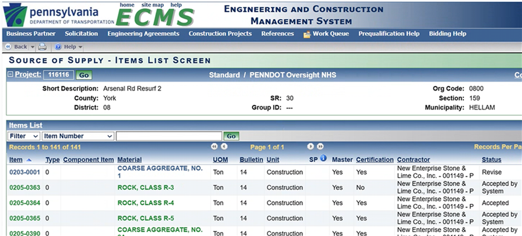Sort by the UOM column header
The width and height of the screenshot is (522, 236).
(221, 160)
